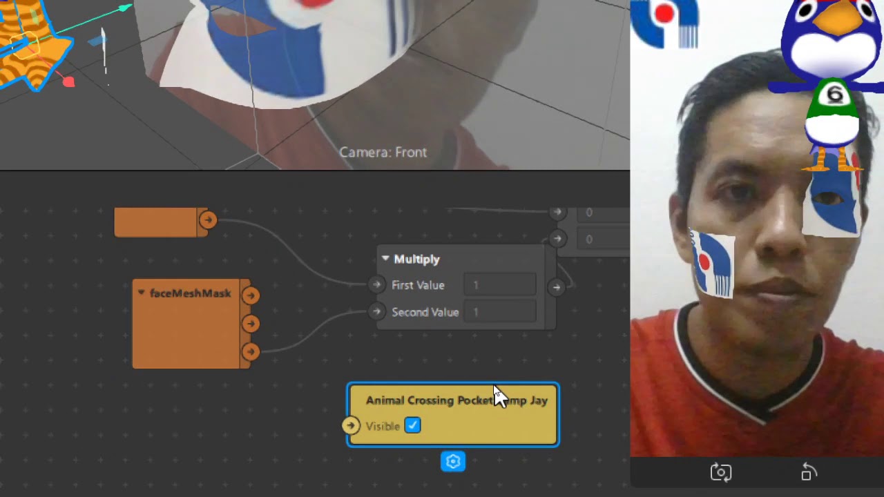This screenshot has height=497, width=884.
Task: Click the Visible input port arrow
Action: pos(351,426)
